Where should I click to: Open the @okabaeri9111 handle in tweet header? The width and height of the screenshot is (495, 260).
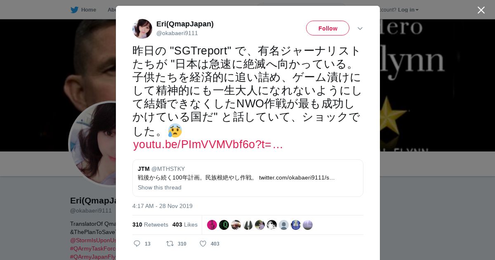coord(177,33)
